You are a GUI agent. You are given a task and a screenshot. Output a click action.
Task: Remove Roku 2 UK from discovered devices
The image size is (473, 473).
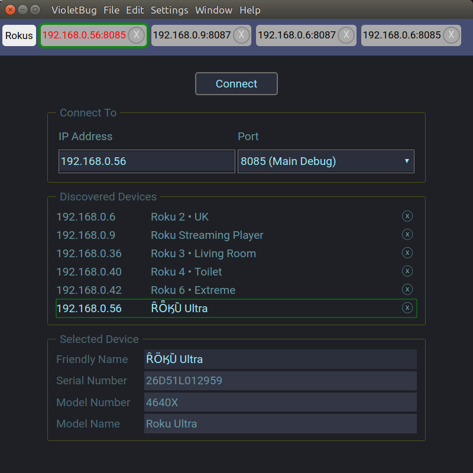point(407,216)
